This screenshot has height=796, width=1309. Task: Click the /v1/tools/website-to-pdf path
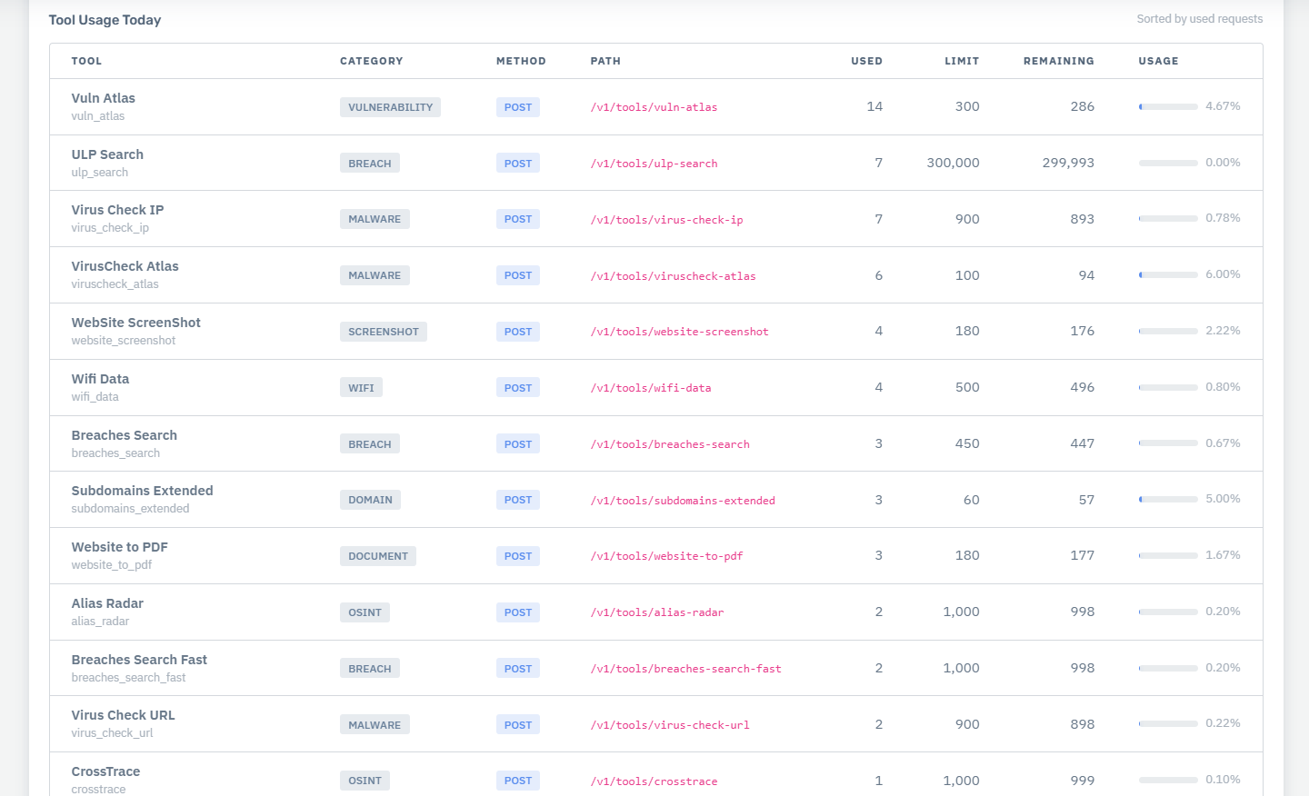(666, 556)
